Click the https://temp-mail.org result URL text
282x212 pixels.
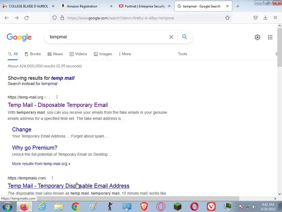click(x=25, y=97)
